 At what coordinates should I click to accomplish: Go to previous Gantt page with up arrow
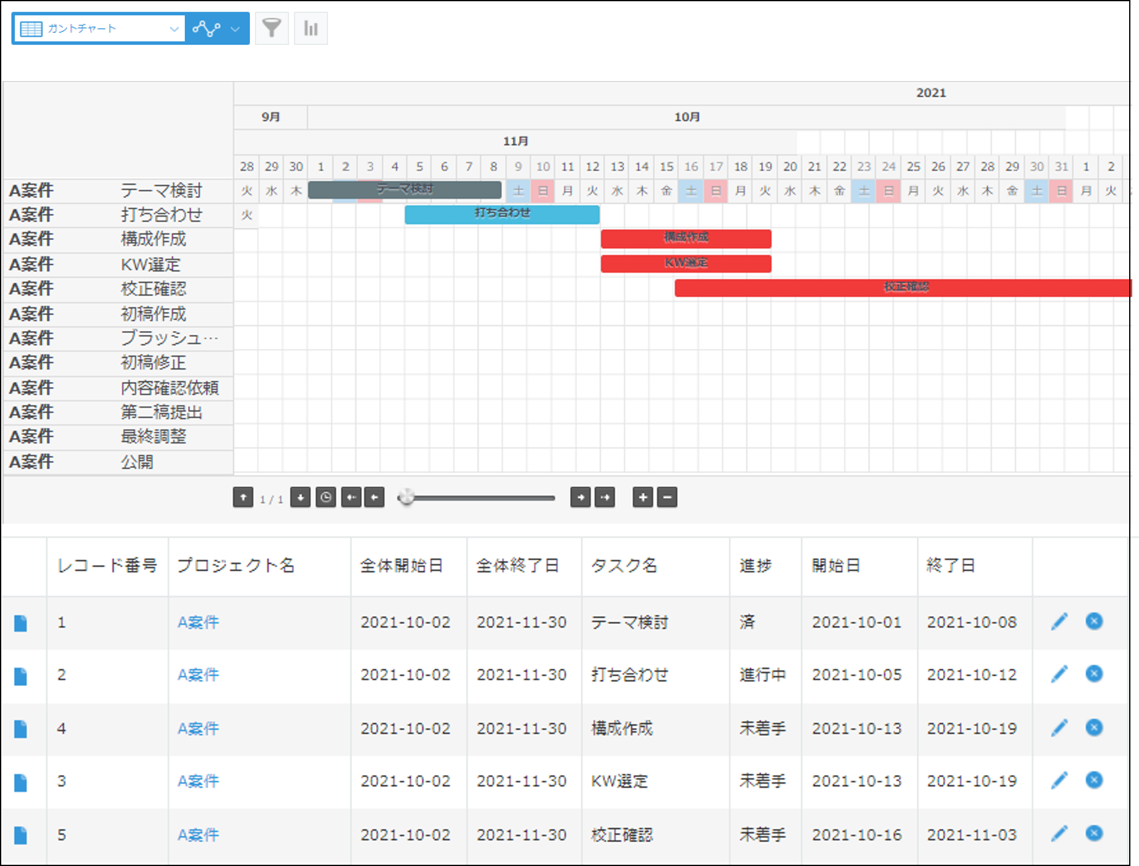coord(243,497)
